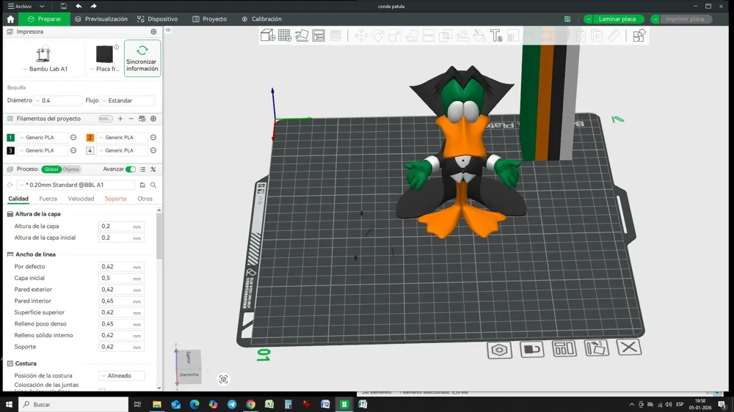Open filament settings gear icon
734x412 pixels.
point(153,119)
